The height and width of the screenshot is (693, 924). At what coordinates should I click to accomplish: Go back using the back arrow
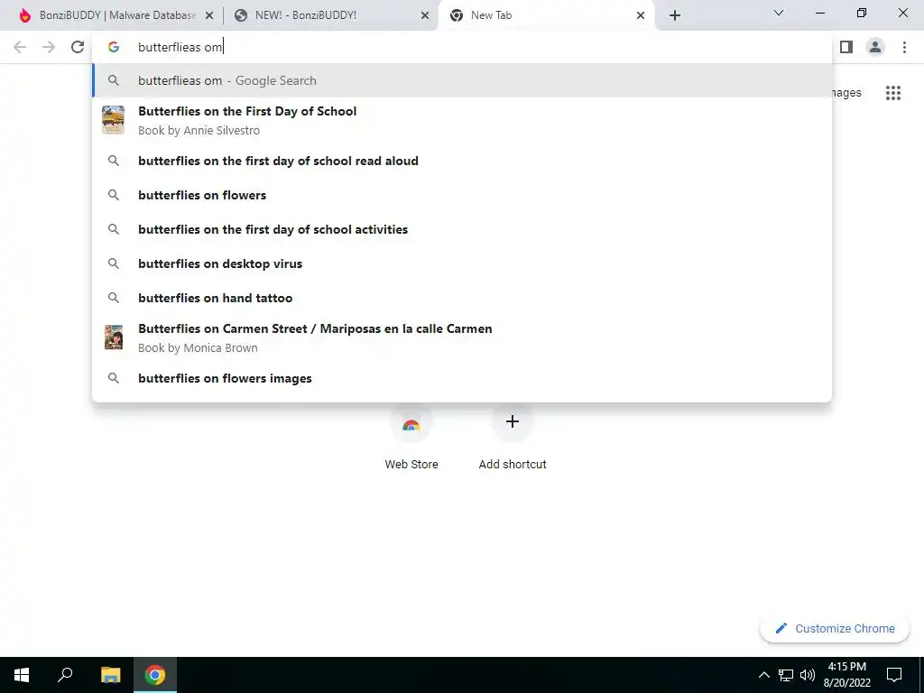[x=20, y=47]
